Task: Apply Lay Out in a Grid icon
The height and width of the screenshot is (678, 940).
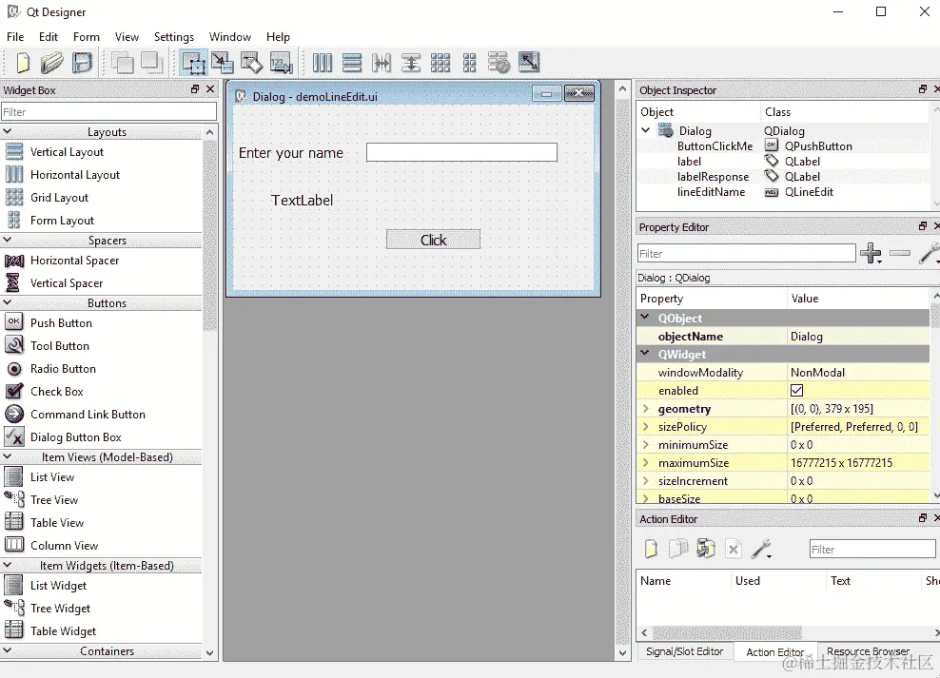Action: coord(440,63)
